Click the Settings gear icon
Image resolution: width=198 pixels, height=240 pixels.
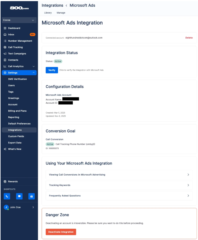(5, 73)
